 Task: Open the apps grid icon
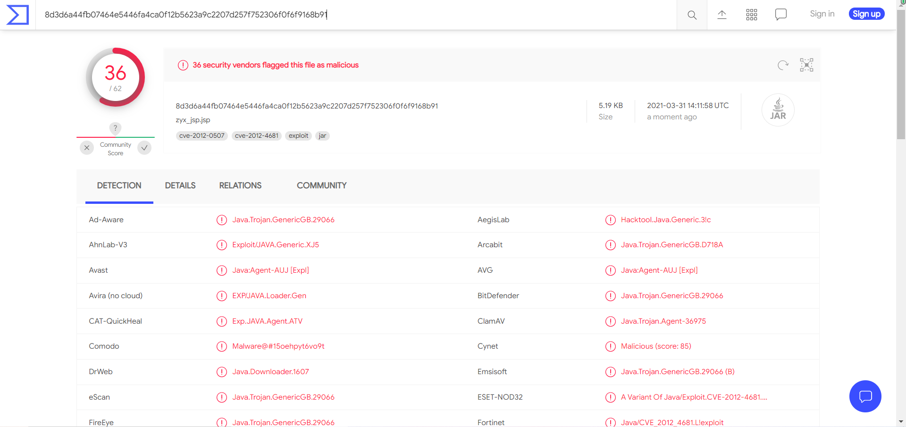coord(752,15)
